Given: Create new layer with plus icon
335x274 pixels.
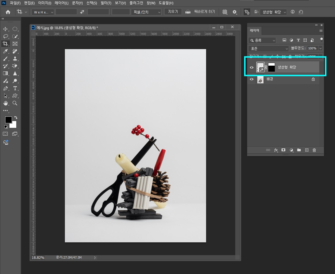Looking at the screenshot, I should [x=307, y=150].
